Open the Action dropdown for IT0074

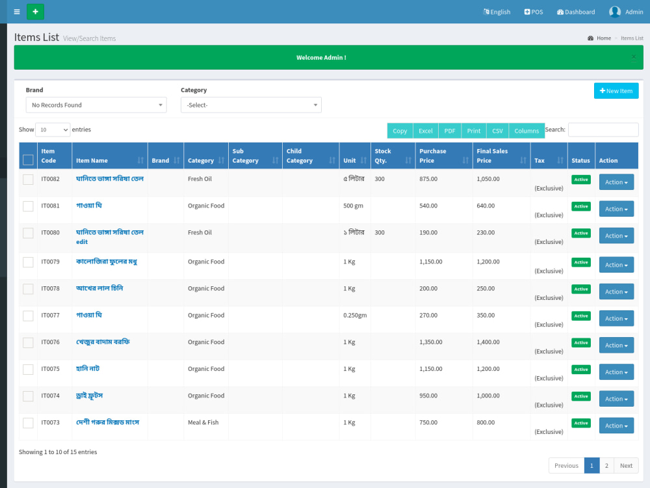[616, 399]
